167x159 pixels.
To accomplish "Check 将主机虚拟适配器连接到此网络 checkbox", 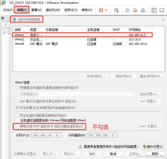I will tap(17, 115).
